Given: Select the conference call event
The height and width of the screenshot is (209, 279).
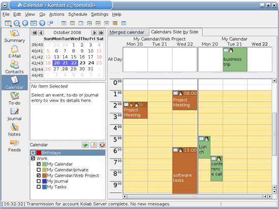Looking at the screenshot, I should pyautogui.click(x=217, y=169).
